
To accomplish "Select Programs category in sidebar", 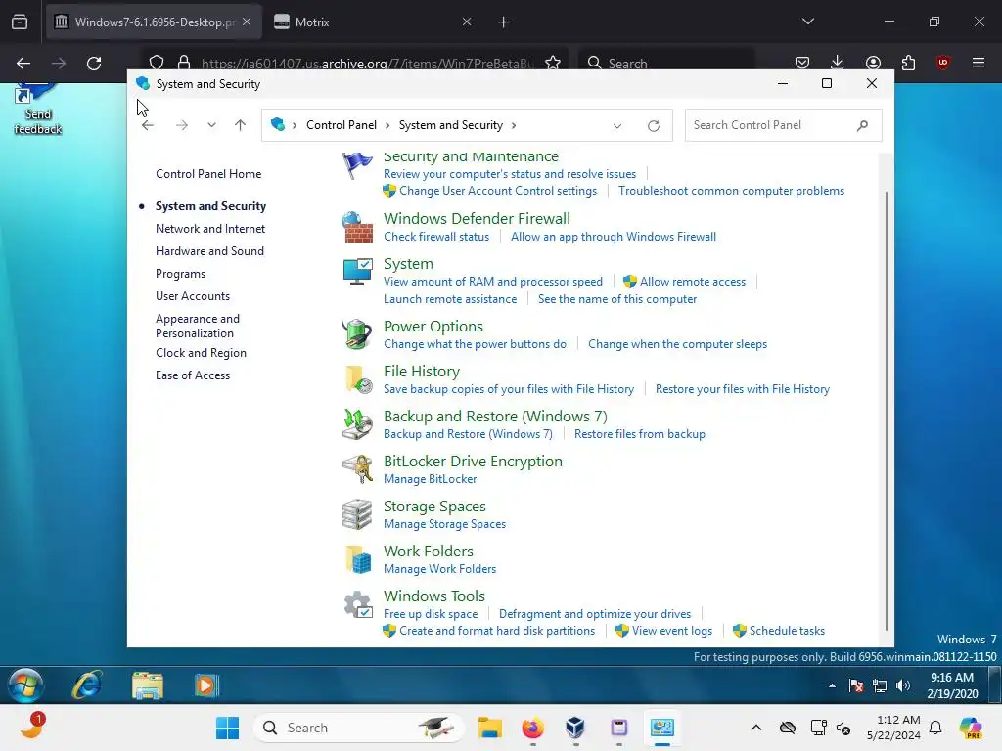I will pos(180,274).
